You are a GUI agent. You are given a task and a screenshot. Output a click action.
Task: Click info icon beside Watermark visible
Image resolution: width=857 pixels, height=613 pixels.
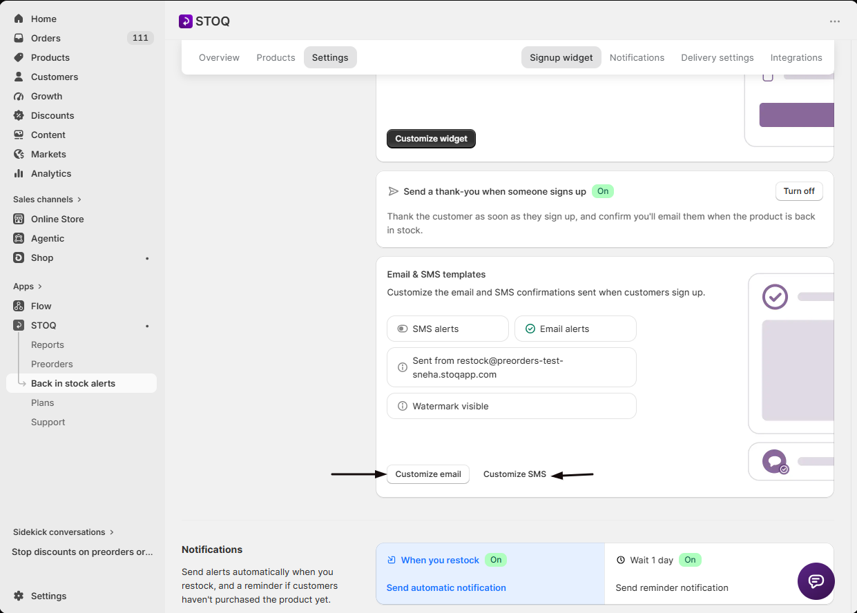[403, 407]
